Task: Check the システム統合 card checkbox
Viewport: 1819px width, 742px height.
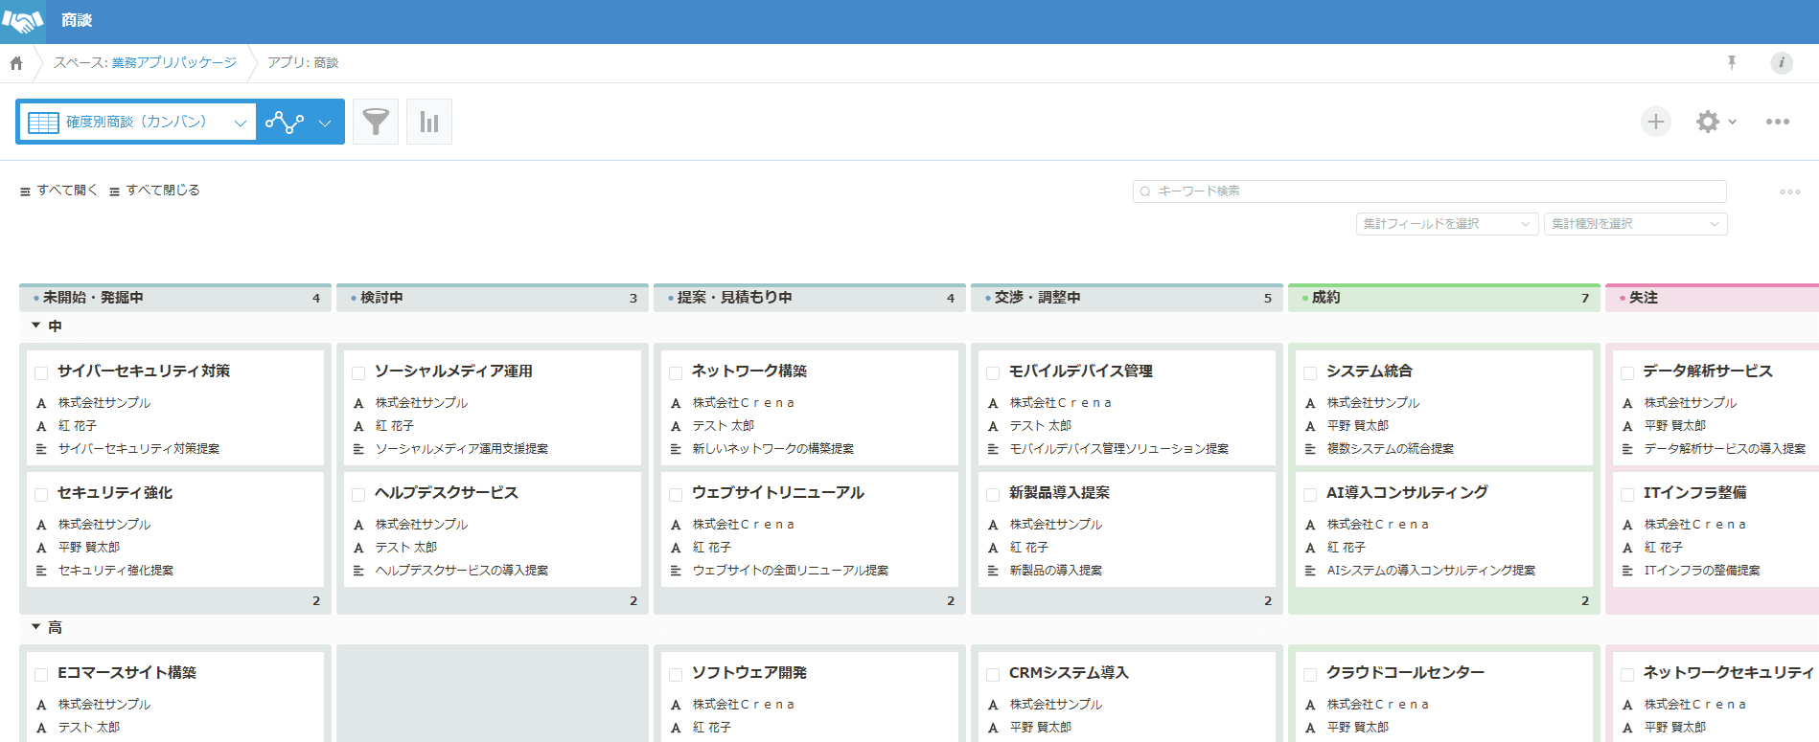Action: click(1310, 373)
